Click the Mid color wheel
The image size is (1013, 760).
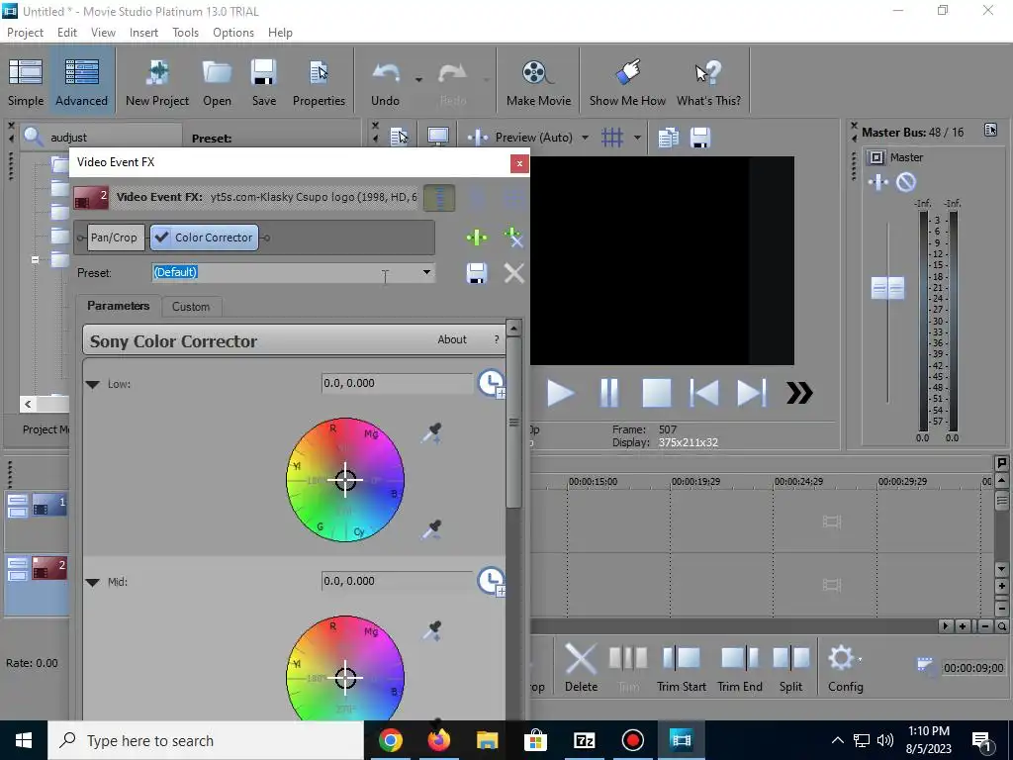345,668
